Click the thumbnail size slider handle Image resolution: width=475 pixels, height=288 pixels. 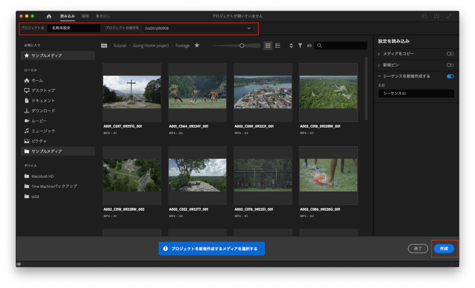tap(242, 45)
